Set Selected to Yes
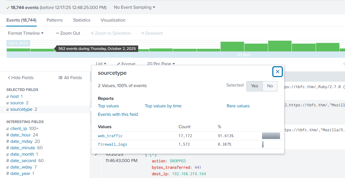 (x=254, y=86)
